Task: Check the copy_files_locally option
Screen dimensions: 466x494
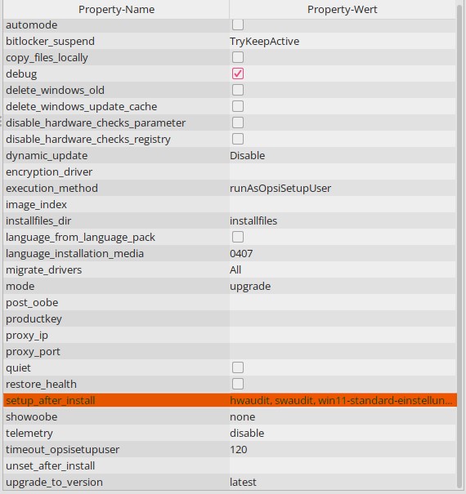Action: coord(238,57)
